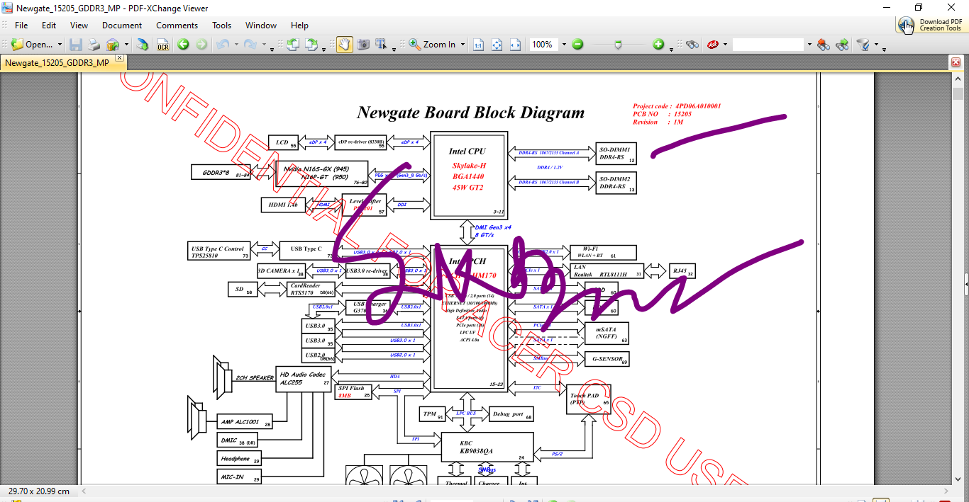The image size is (969, 502).
Task: Find next match with green binoculars
Action: [842, 45]
